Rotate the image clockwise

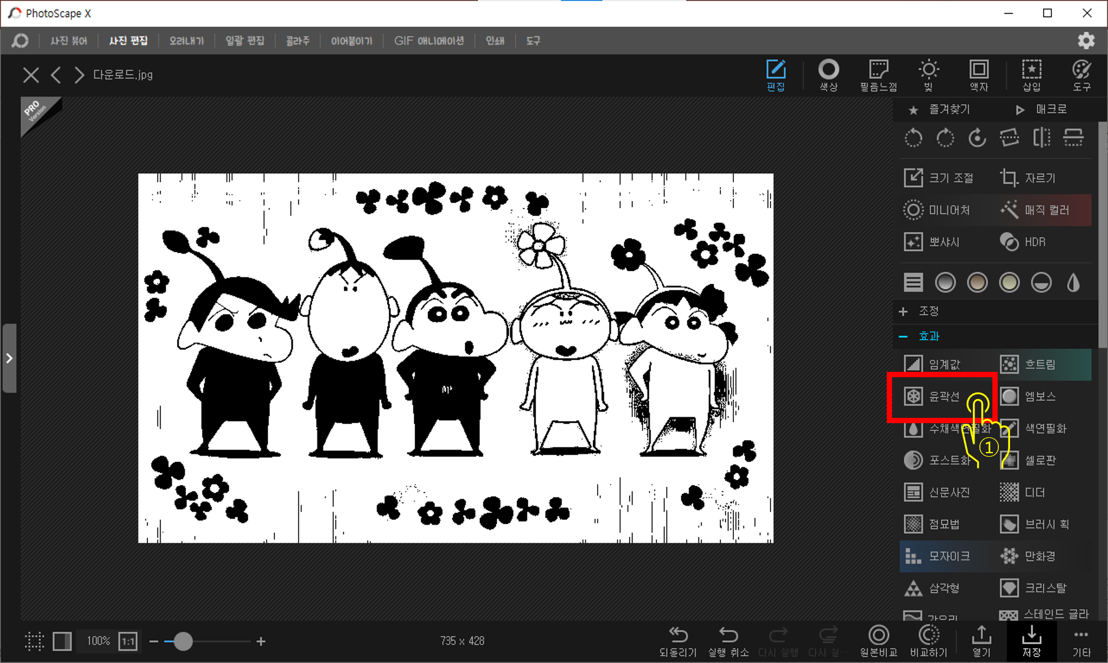pyautogui.click(x=945, y=138)
